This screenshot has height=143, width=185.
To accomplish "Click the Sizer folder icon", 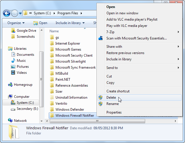I will coord(52,91).
